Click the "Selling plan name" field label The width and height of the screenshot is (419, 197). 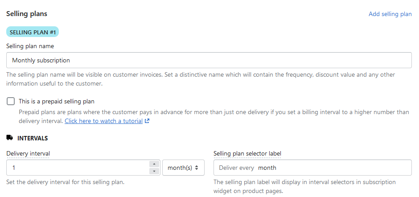(x=30, y=46)
